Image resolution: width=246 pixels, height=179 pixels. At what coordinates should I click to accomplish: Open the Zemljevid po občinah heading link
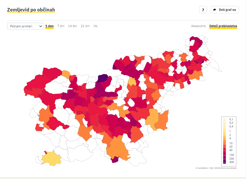tap(31, 10)
